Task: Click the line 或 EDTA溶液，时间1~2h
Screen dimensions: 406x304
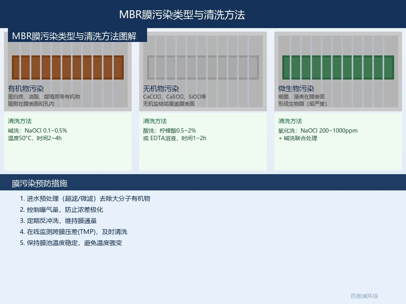Action: click(x=175, y=138)
